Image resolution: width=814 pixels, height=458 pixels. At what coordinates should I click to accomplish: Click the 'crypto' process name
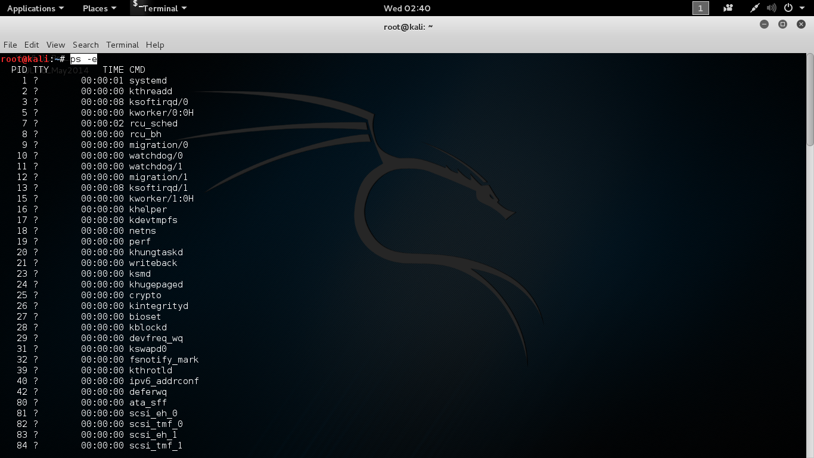coord(145,295)
